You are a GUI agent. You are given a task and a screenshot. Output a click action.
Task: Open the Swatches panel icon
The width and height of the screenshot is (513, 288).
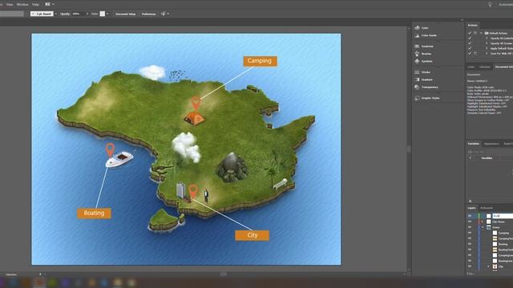point(417,46)
